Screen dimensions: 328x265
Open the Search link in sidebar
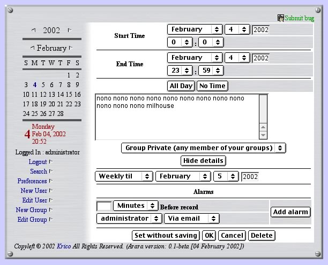click(39, 172)
